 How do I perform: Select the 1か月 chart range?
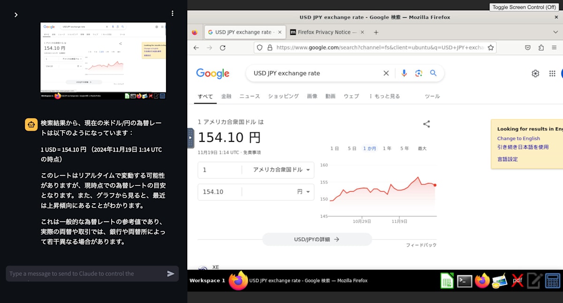click(x=370, y=148)
